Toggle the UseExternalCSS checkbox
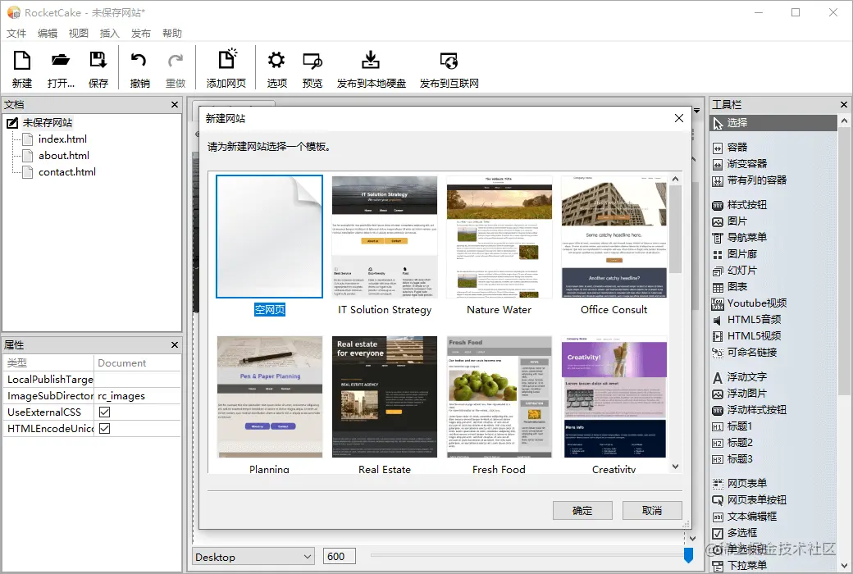The width and height of the screenshot is (853, 574). click(105, 412)
